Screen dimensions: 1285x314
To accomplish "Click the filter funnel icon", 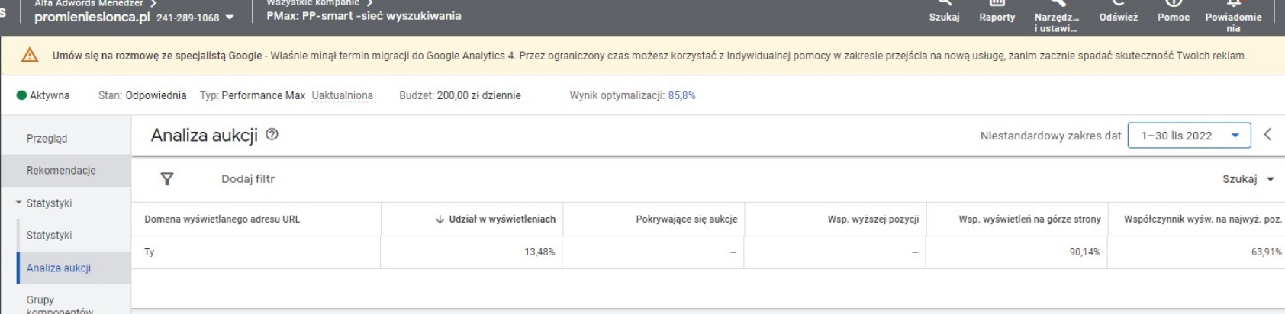I will [x=166, y=179].
